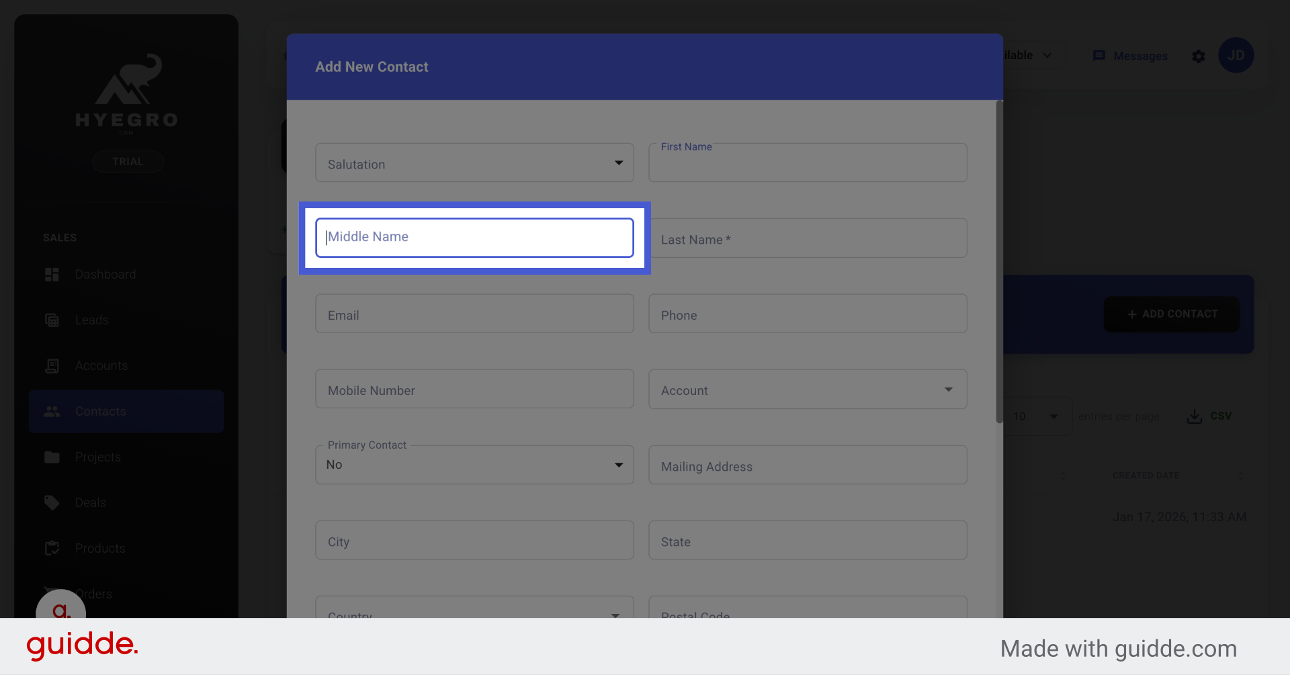This screenshot has height=675, width=1290.
Task: Click the guidde logo link
Action: (81, 645)
